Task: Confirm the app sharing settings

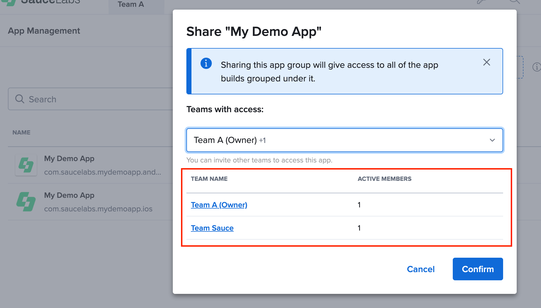Action: pos(477,269)
